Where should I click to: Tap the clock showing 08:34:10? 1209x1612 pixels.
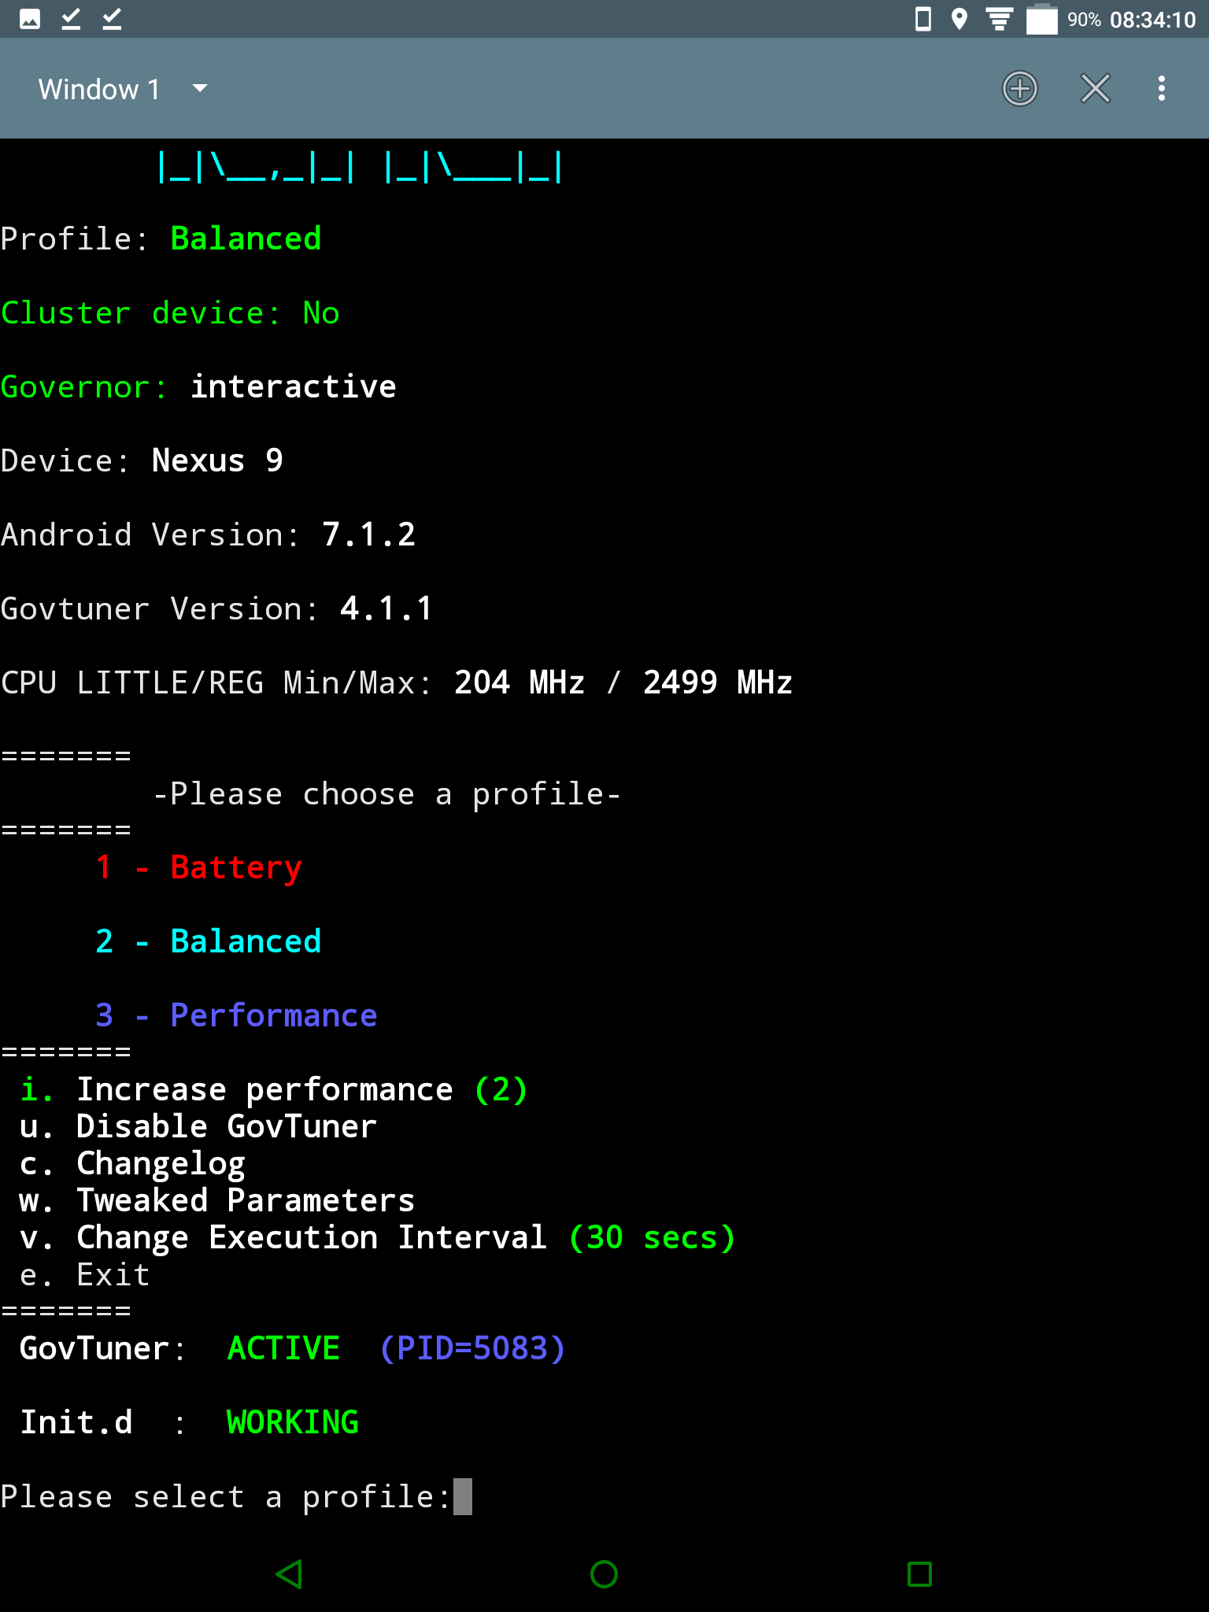[x=1152, y=20]
